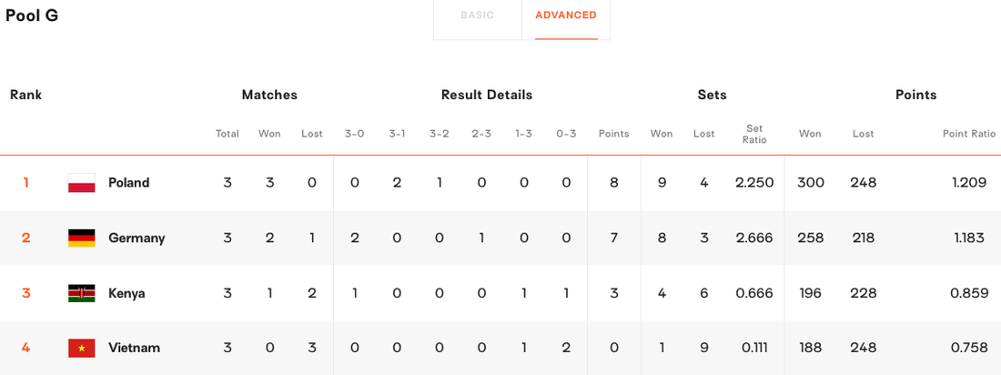Click Germany's set ratio value 2.666
This screenshot has width=1001, height=375.
(x=754, y=238)
